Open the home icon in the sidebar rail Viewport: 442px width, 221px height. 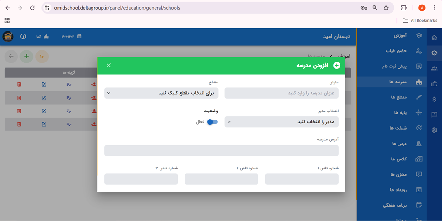(434, 38)
